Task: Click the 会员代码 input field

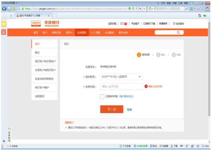Action: (121, 86)
